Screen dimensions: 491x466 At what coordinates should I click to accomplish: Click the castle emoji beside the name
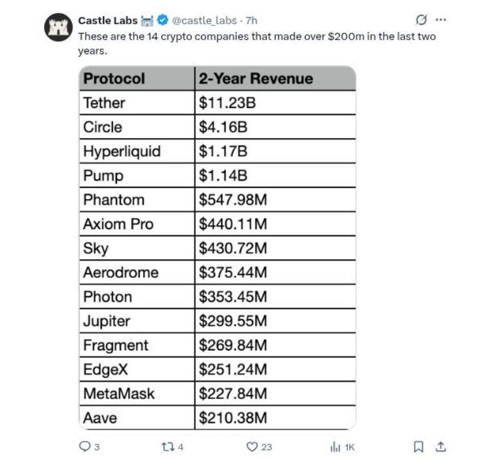147,21
